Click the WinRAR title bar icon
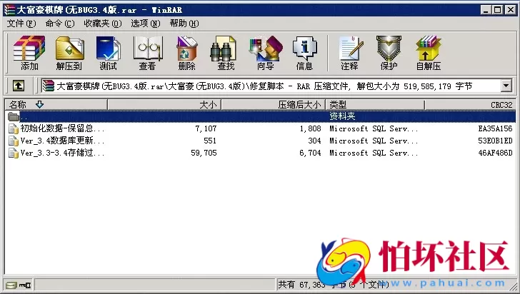The width and height of the screenshot is (520, 294). click(9, 9)
